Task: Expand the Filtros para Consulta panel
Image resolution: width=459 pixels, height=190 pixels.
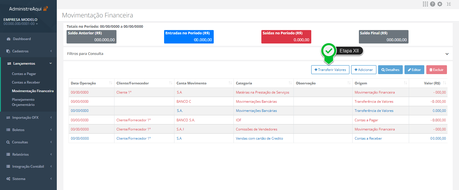Action: click(x=447, y=54)
